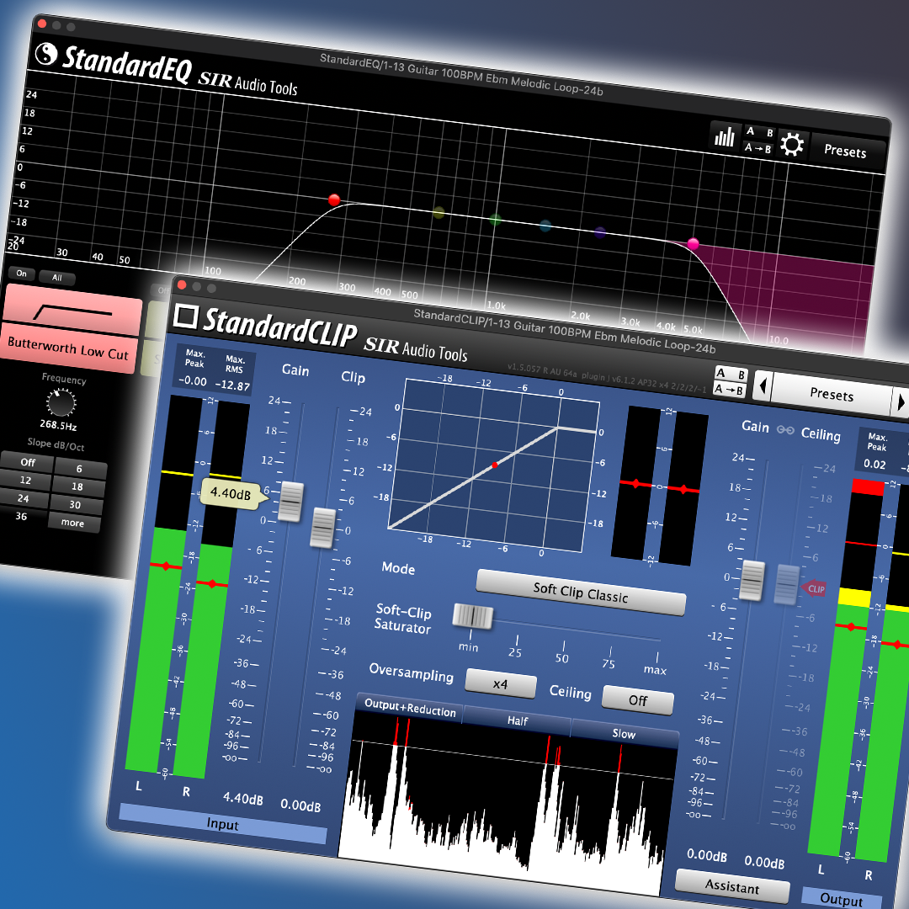
Task: Switch to A/B slot in StandardEQ
Action: [x=759, y=131]
